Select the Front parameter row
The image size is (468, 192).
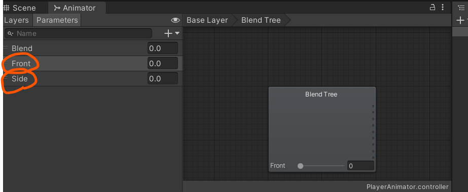point(92,63)
